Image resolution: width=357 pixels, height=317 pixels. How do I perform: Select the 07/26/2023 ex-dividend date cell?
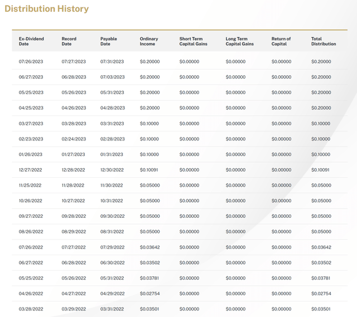pos(31,62)
